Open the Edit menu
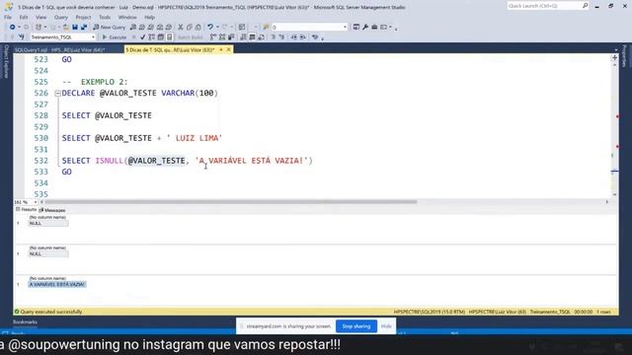Image resolution: width=632 pixels, height=355 pixels. 24,18
